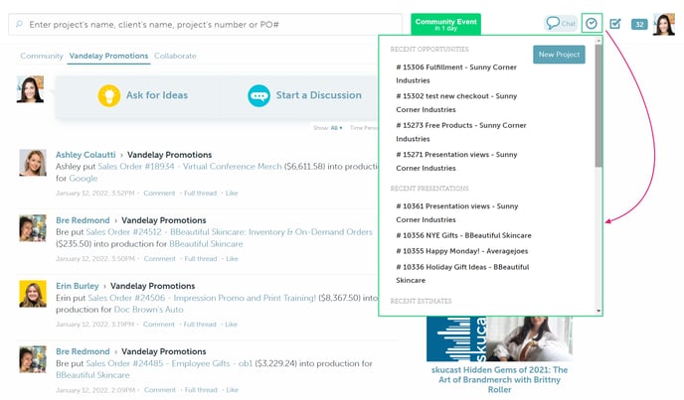The height and width of the screenshot is (400, 684).
Task: Open opportunity #15271 Presentation views
Action: 456,161
